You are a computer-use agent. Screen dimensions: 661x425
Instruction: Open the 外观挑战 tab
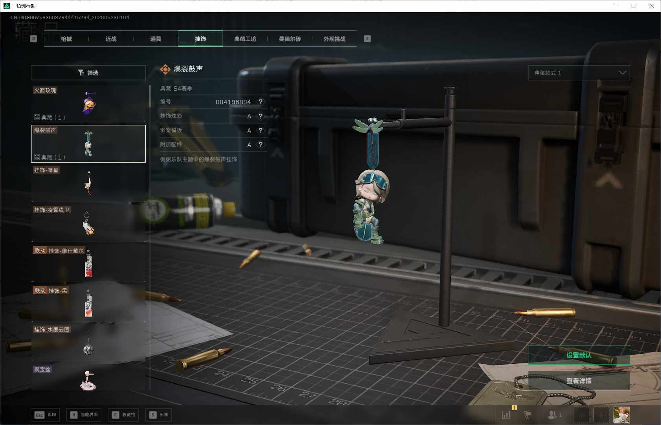[334, 39]
